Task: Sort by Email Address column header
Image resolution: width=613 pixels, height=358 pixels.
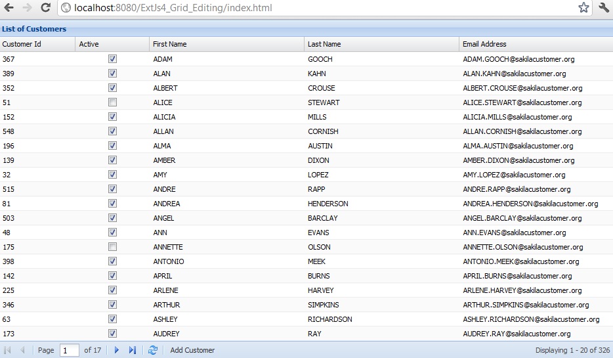Action: 536,44
